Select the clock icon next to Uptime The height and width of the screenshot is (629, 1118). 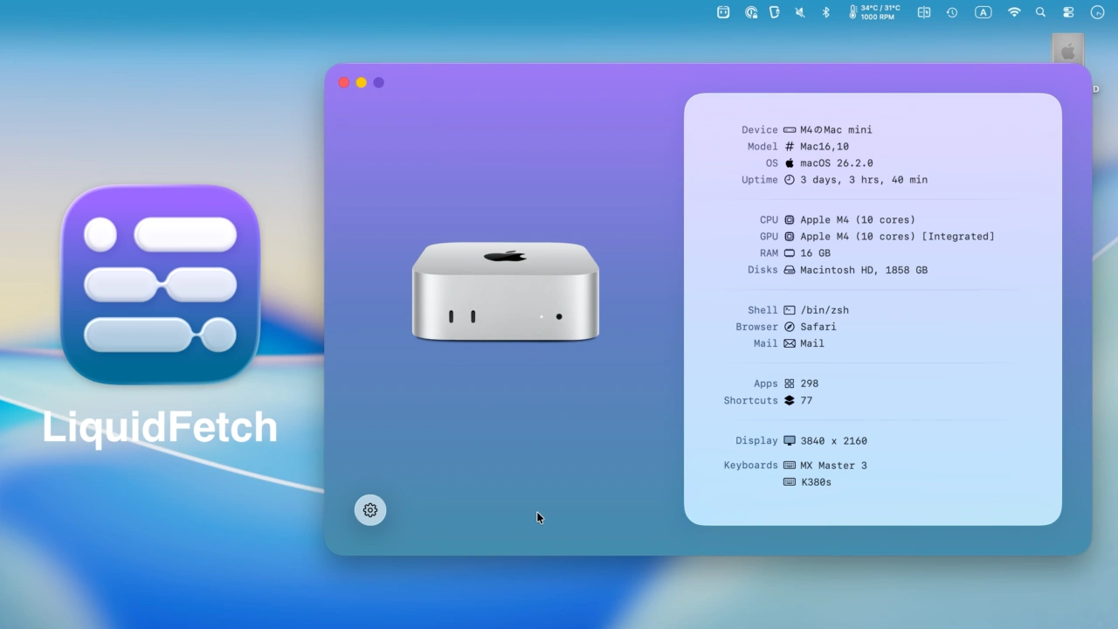click(789, 179)
